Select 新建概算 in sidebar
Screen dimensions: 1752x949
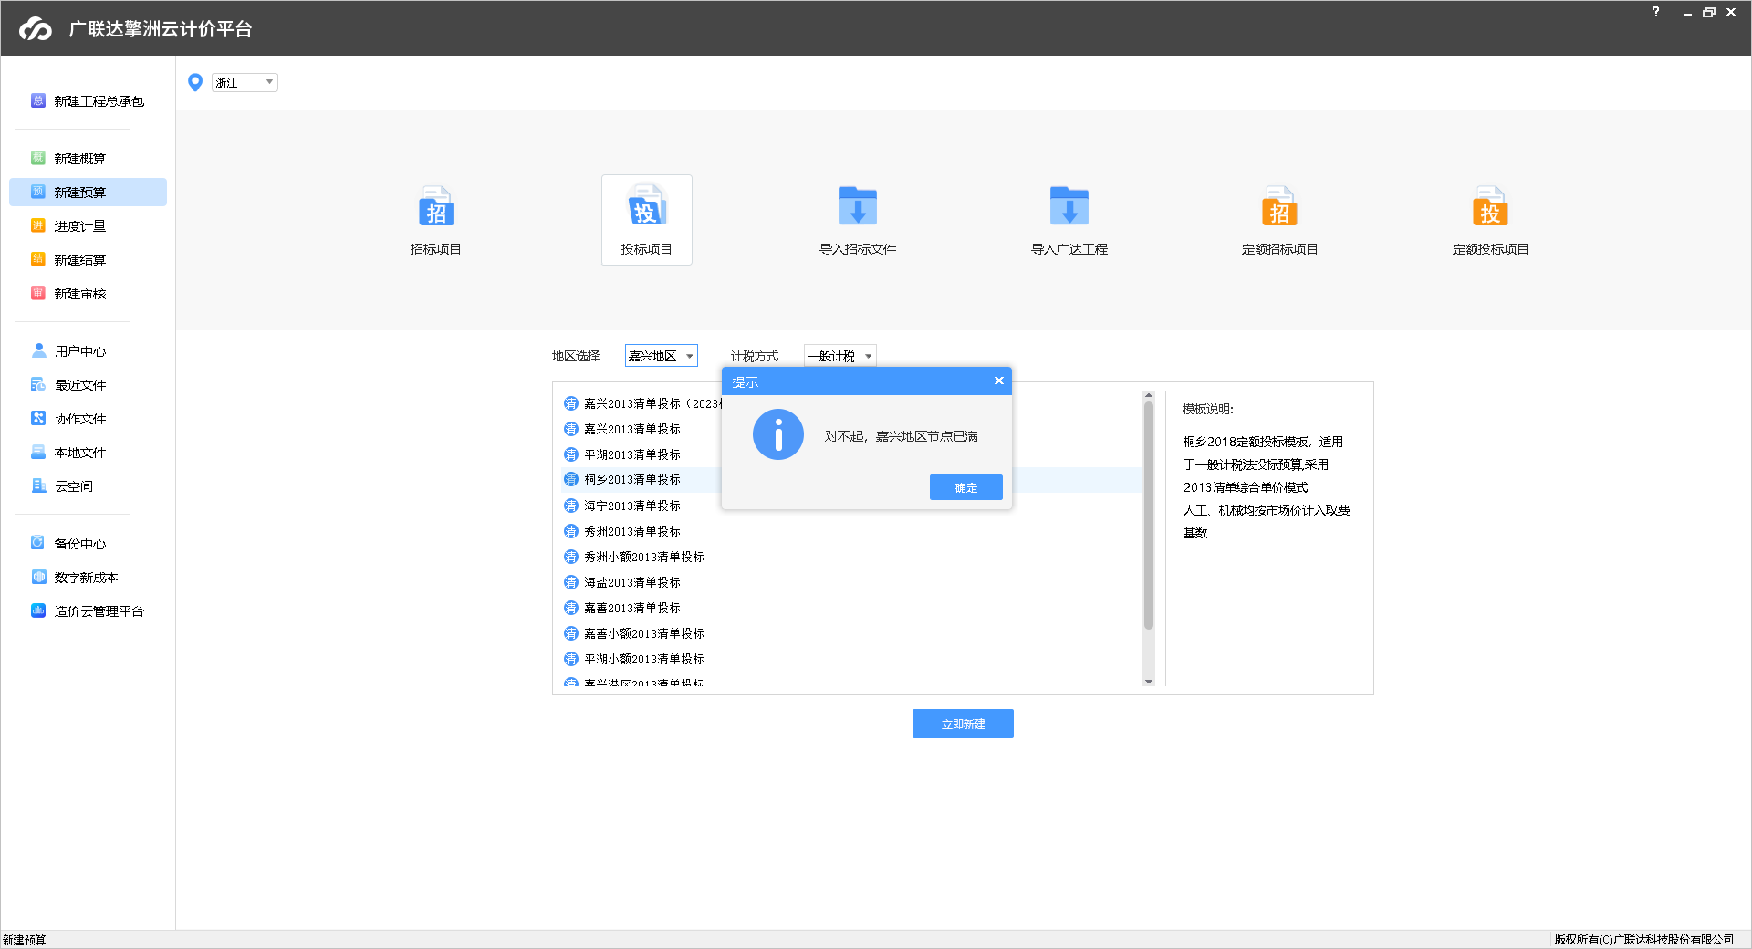[x=88, y=159]
